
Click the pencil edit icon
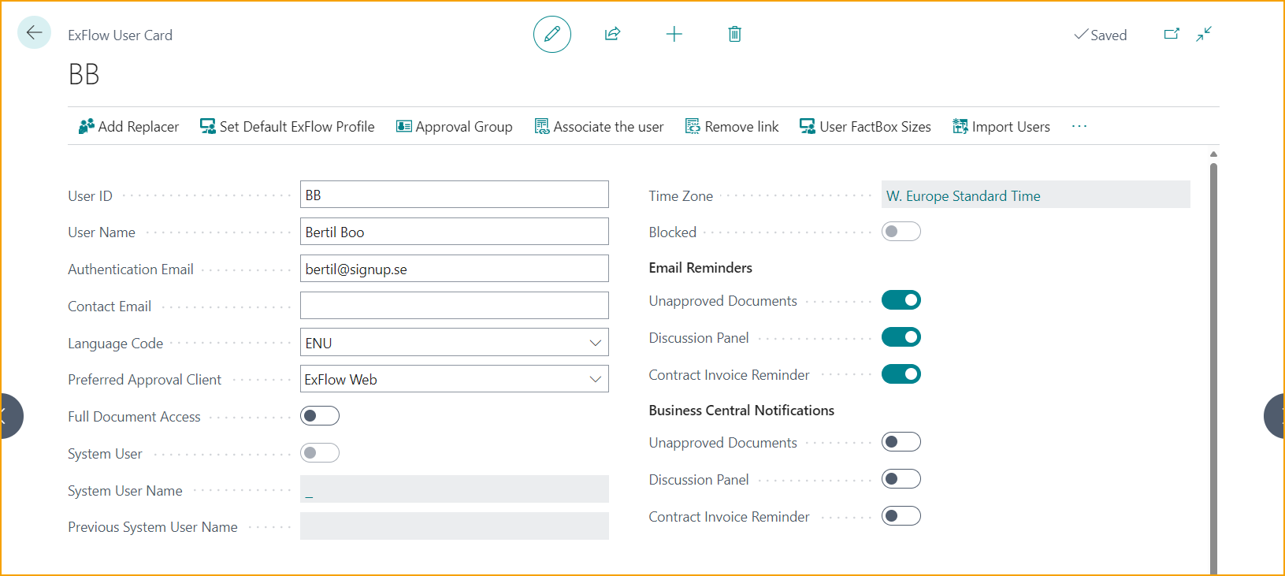(x=552, y=34)
